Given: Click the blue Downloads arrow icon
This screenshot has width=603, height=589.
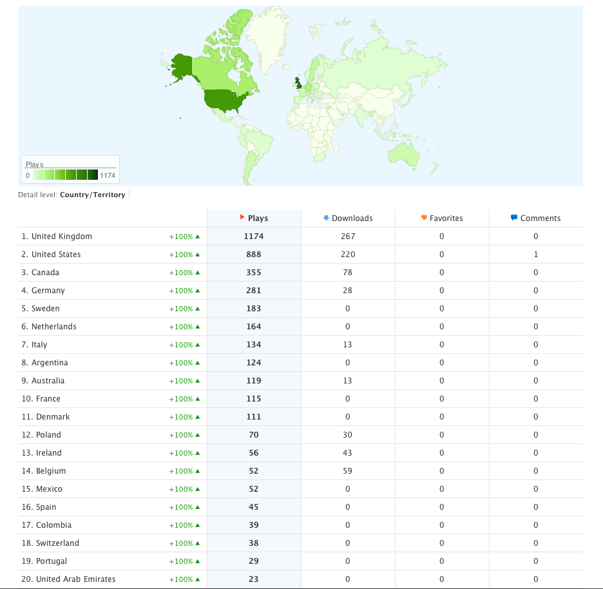Looking at the screenshot, I should (327, 218).
